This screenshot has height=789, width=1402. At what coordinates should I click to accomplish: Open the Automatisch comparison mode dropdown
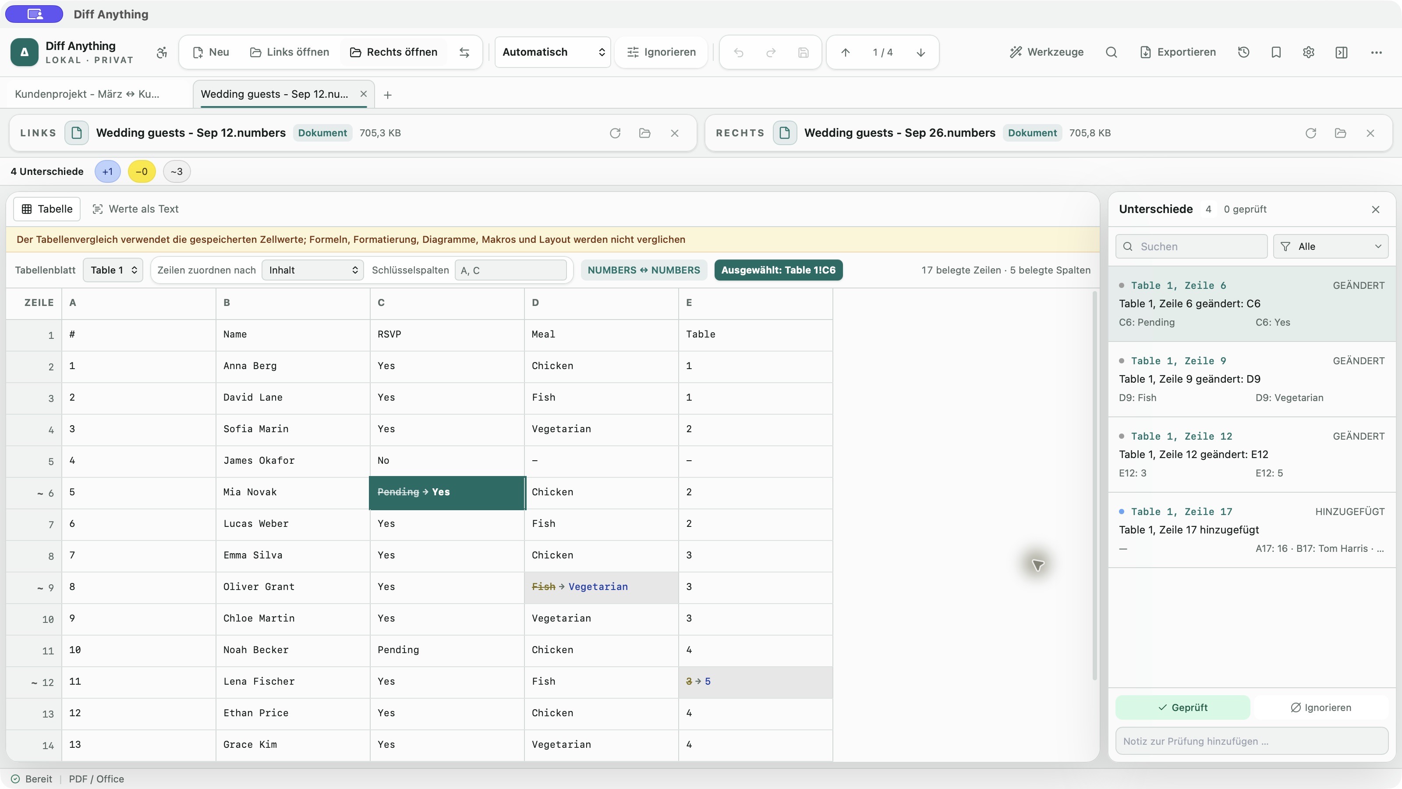(553, 52)
